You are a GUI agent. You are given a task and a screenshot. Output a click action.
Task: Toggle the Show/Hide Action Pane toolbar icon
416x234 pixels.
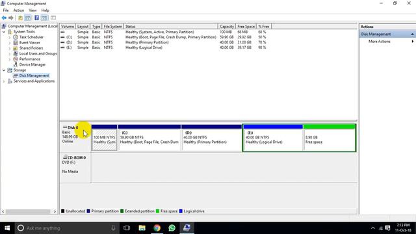point(44,18)
